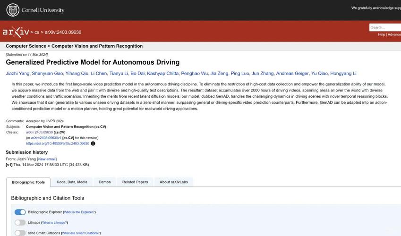This screenshot has width=401, height=236.
Task: Click the Cornell University seal logo
Action: tap(13, 10)
